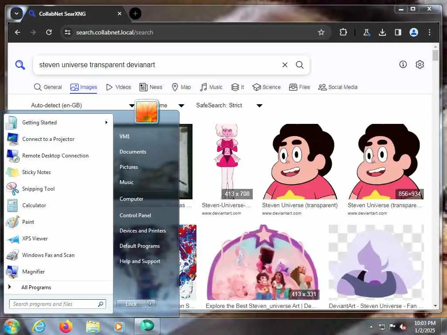Open the 413 x 708 pink character thumbnail
Viewport: 447px width, 335px height.
(227, 161)
